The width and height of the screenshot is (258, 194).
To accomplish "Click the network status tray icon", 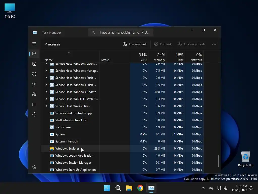I will click(x=219, y=188).
